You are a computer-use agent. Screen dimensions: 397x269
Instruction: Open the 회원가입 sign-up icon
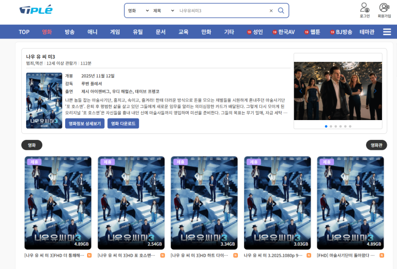(x=384, y=10)
